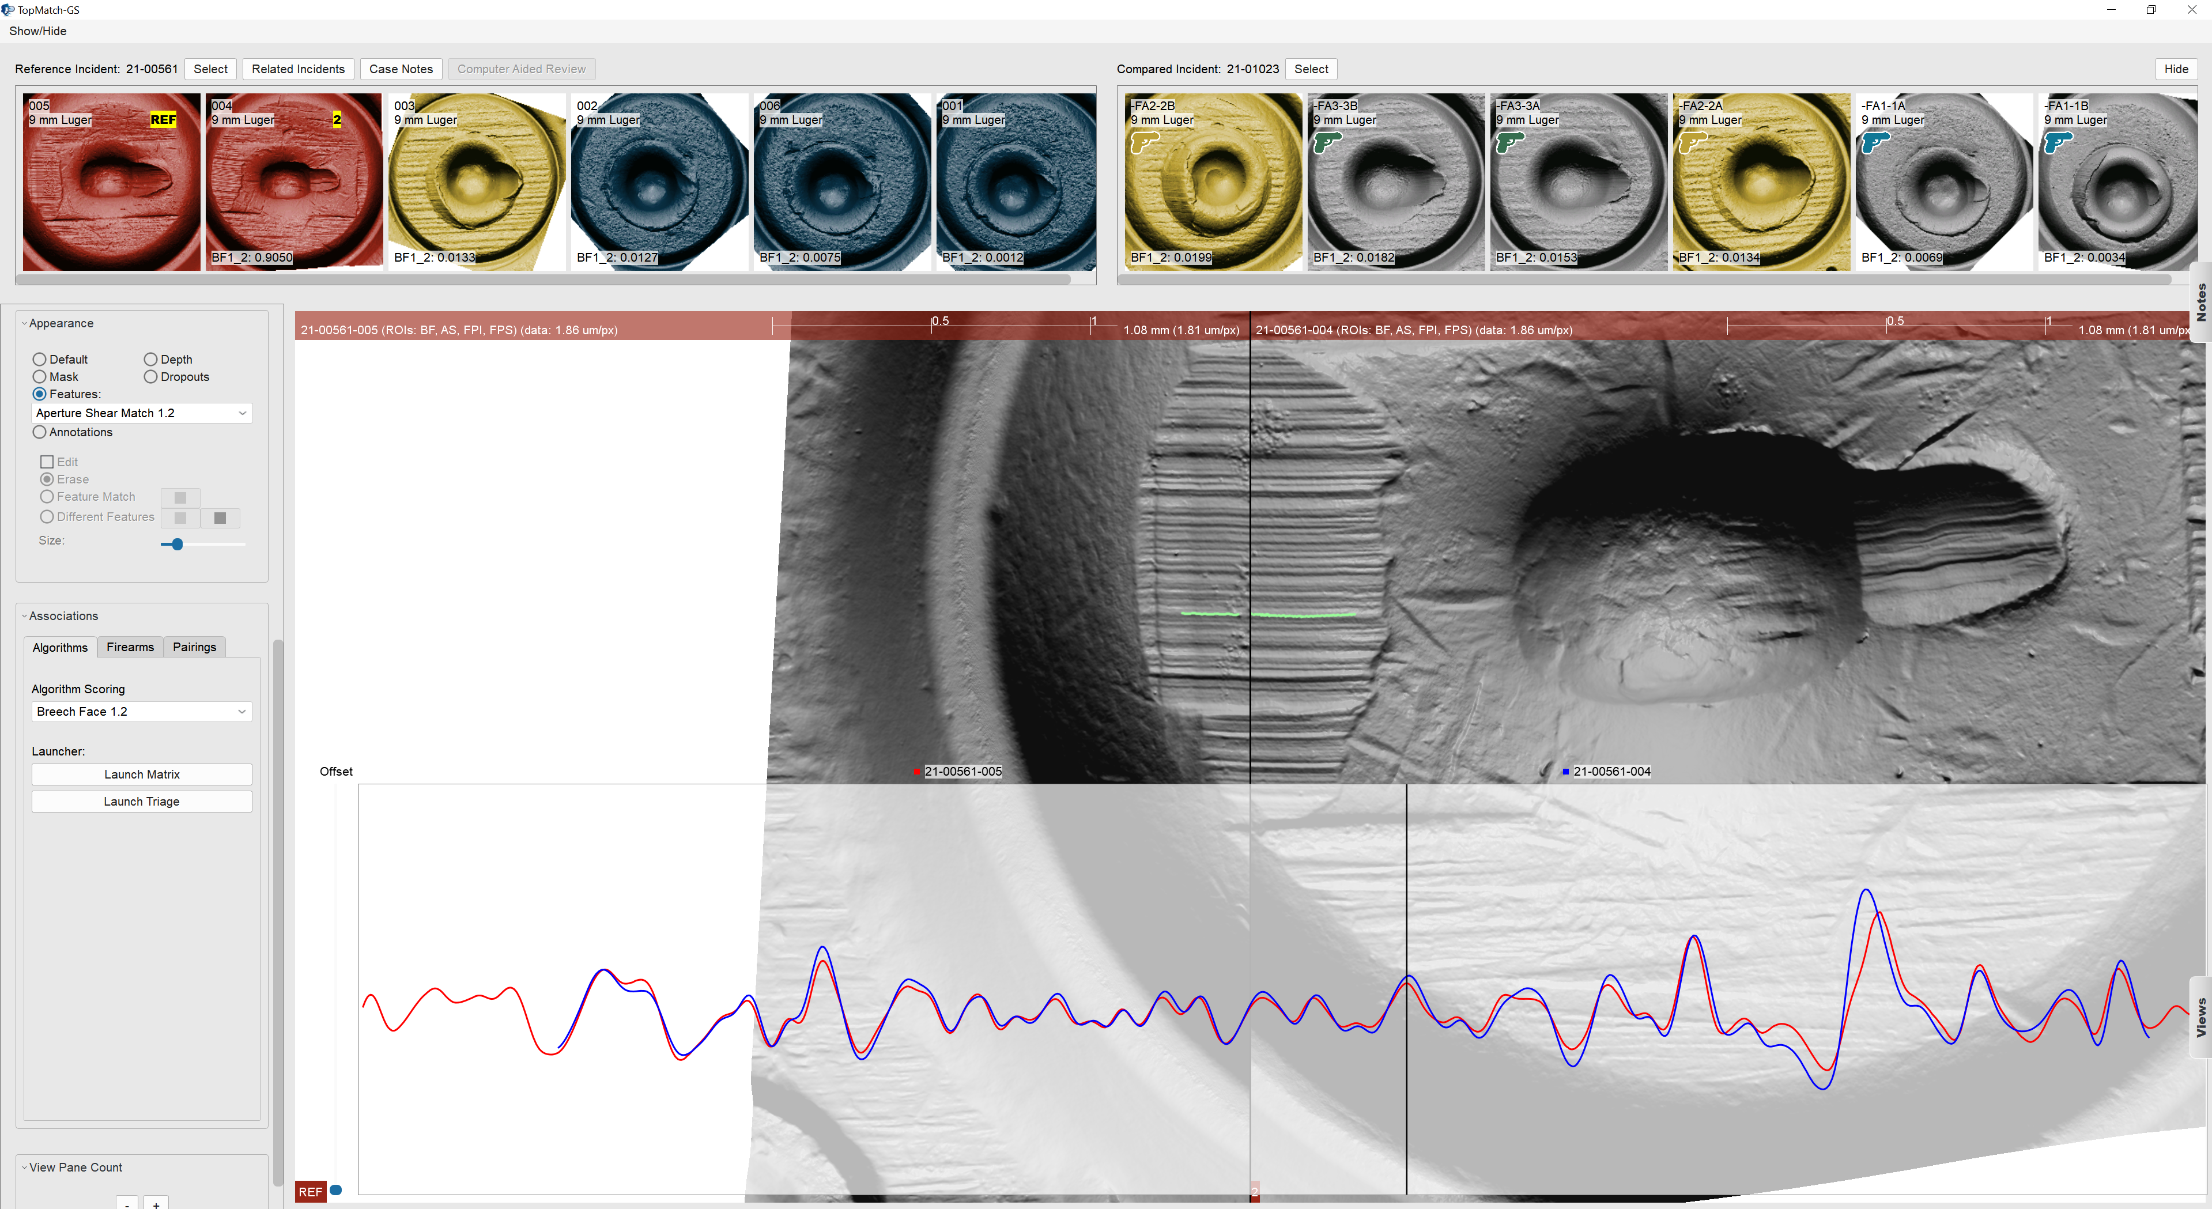This screenshot has height=1209, width=2212.
Task: Choose the Different Features radio option
Action: coord(47,516)
